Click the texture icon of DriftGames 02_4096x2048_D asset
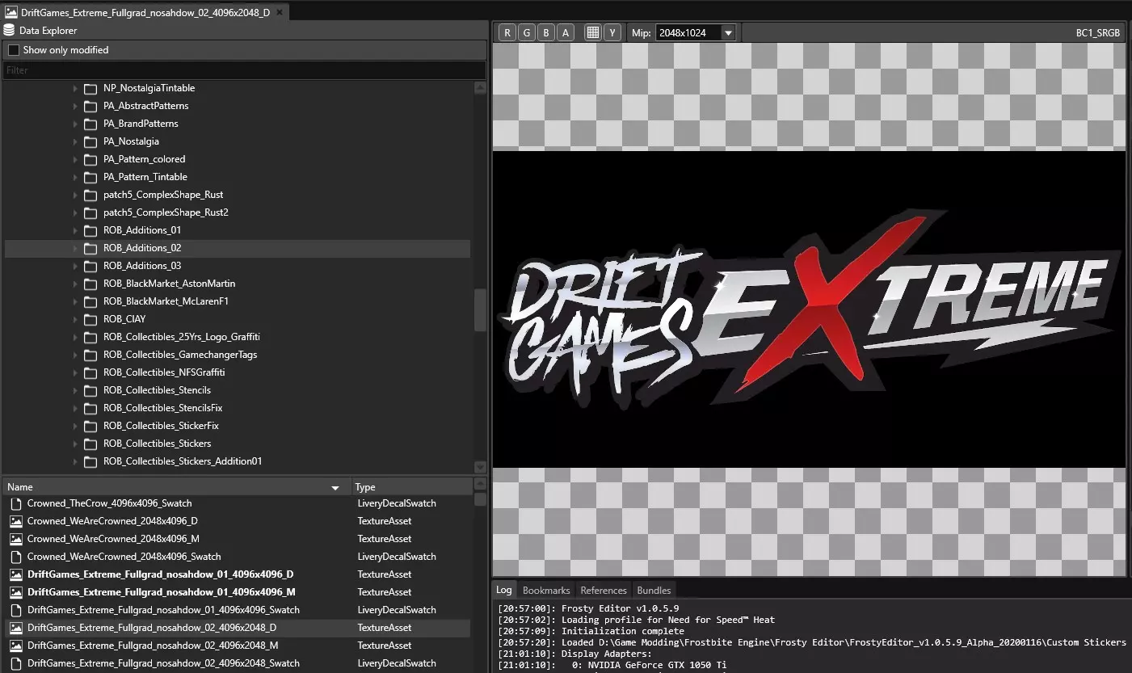 click(x=15, y=628)
